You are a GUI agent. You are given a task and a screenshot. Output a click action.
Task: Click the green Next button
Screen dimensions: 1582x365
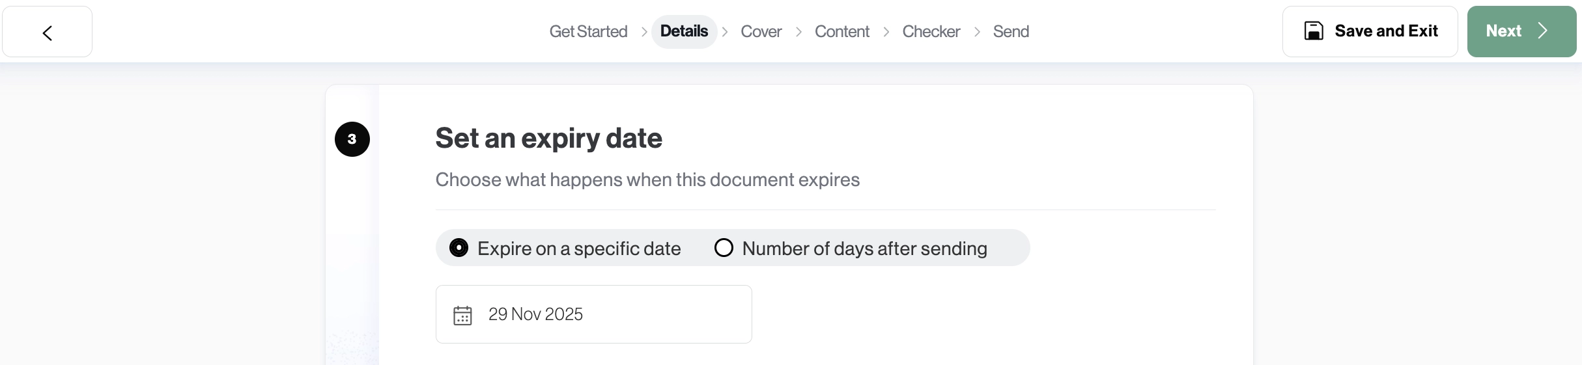coord(1521,31)
